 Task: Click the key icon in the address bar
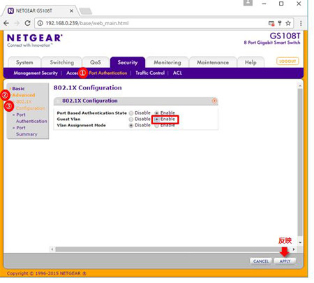[280, 23]
